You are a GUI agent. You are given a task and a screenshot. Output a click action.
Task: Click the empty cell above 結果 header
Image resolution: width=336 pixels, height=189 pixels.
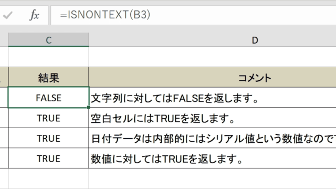point(49,57)
